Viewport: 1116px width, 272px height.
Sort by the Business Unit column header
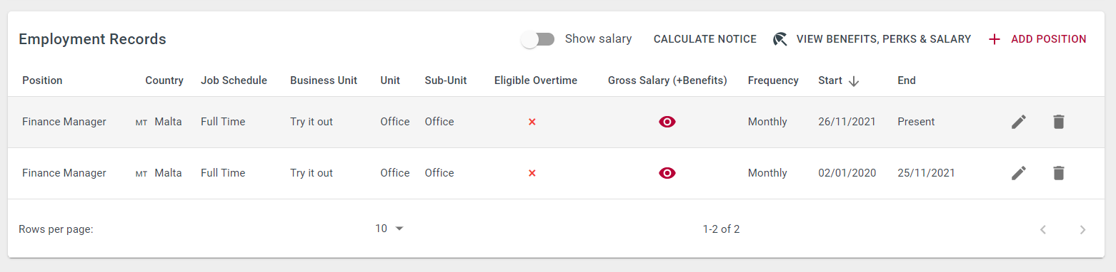[324, 80]
